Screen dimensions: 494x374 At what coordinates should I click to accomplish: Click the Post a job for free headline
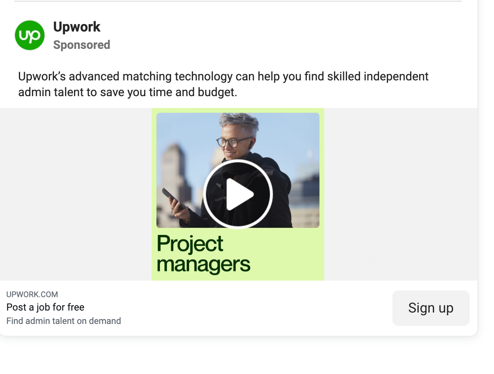pos(45,307)
